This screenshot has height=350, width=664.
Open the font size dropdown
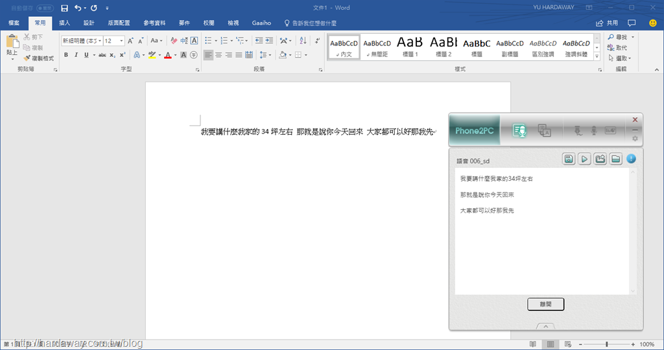pos(121,41)
